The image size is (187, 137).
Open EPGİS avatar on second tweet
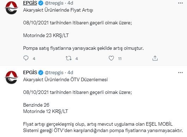(x=11, y=77)
